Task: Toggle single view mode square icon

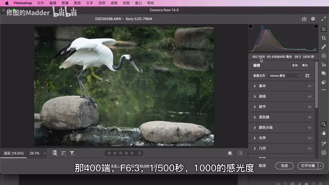Action: pos(230,153)
